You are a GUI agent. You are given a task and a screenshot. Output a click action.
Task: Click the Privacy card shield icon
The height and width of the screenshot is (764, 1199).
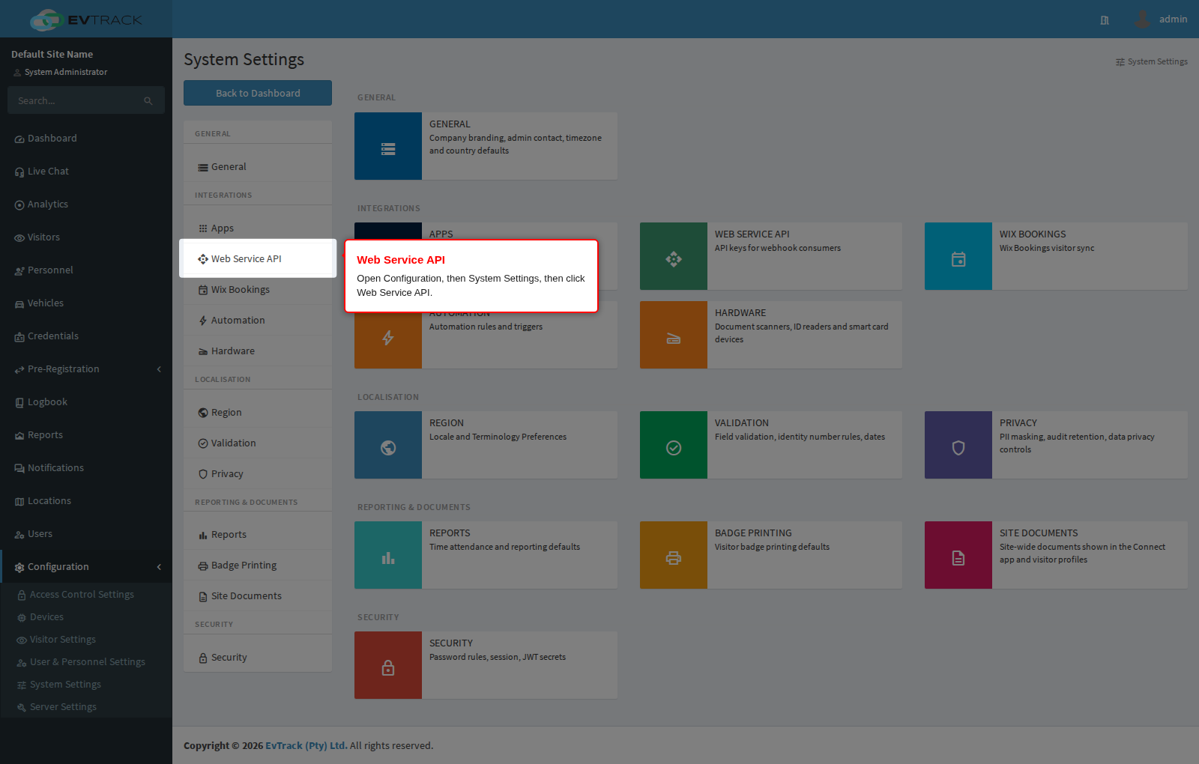(958, 448)
